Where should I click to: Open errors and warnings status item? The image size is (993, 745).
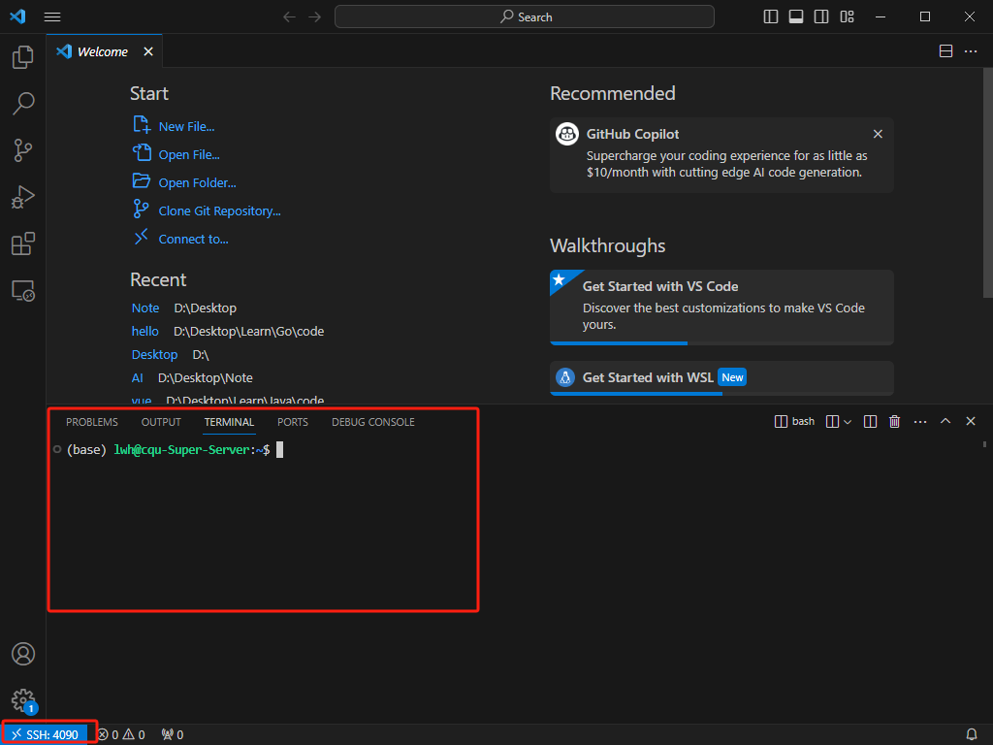(121, 735)
